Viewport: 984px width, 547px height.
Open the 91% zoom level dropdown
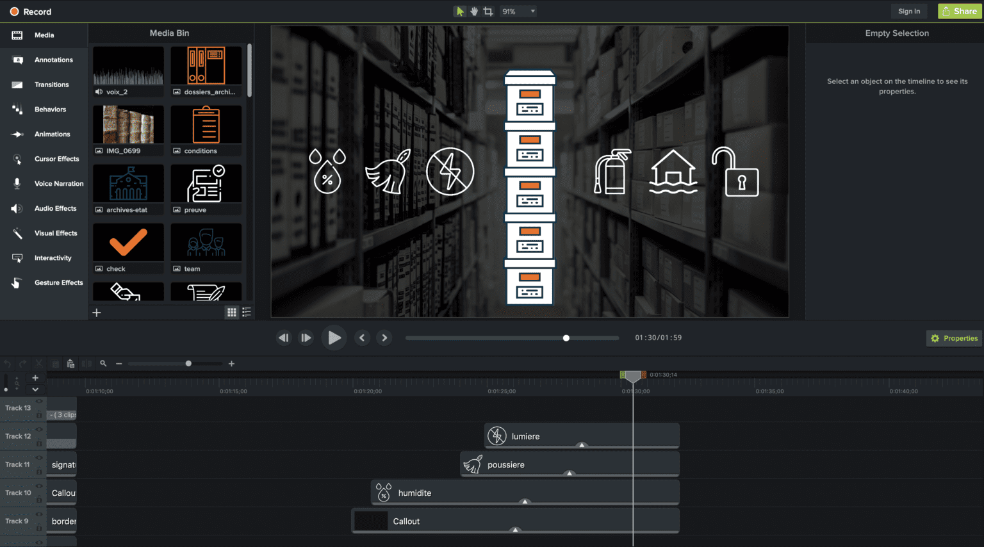pyautogui.click(x=518, y=11)
